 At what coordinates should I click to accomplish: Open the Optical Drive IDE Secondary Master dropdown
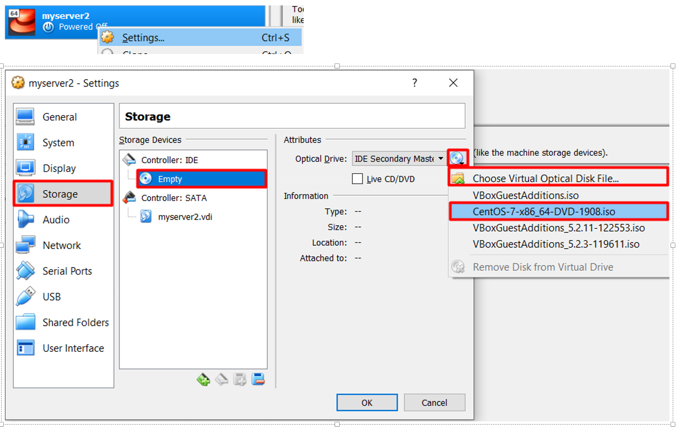pos(399,159)
